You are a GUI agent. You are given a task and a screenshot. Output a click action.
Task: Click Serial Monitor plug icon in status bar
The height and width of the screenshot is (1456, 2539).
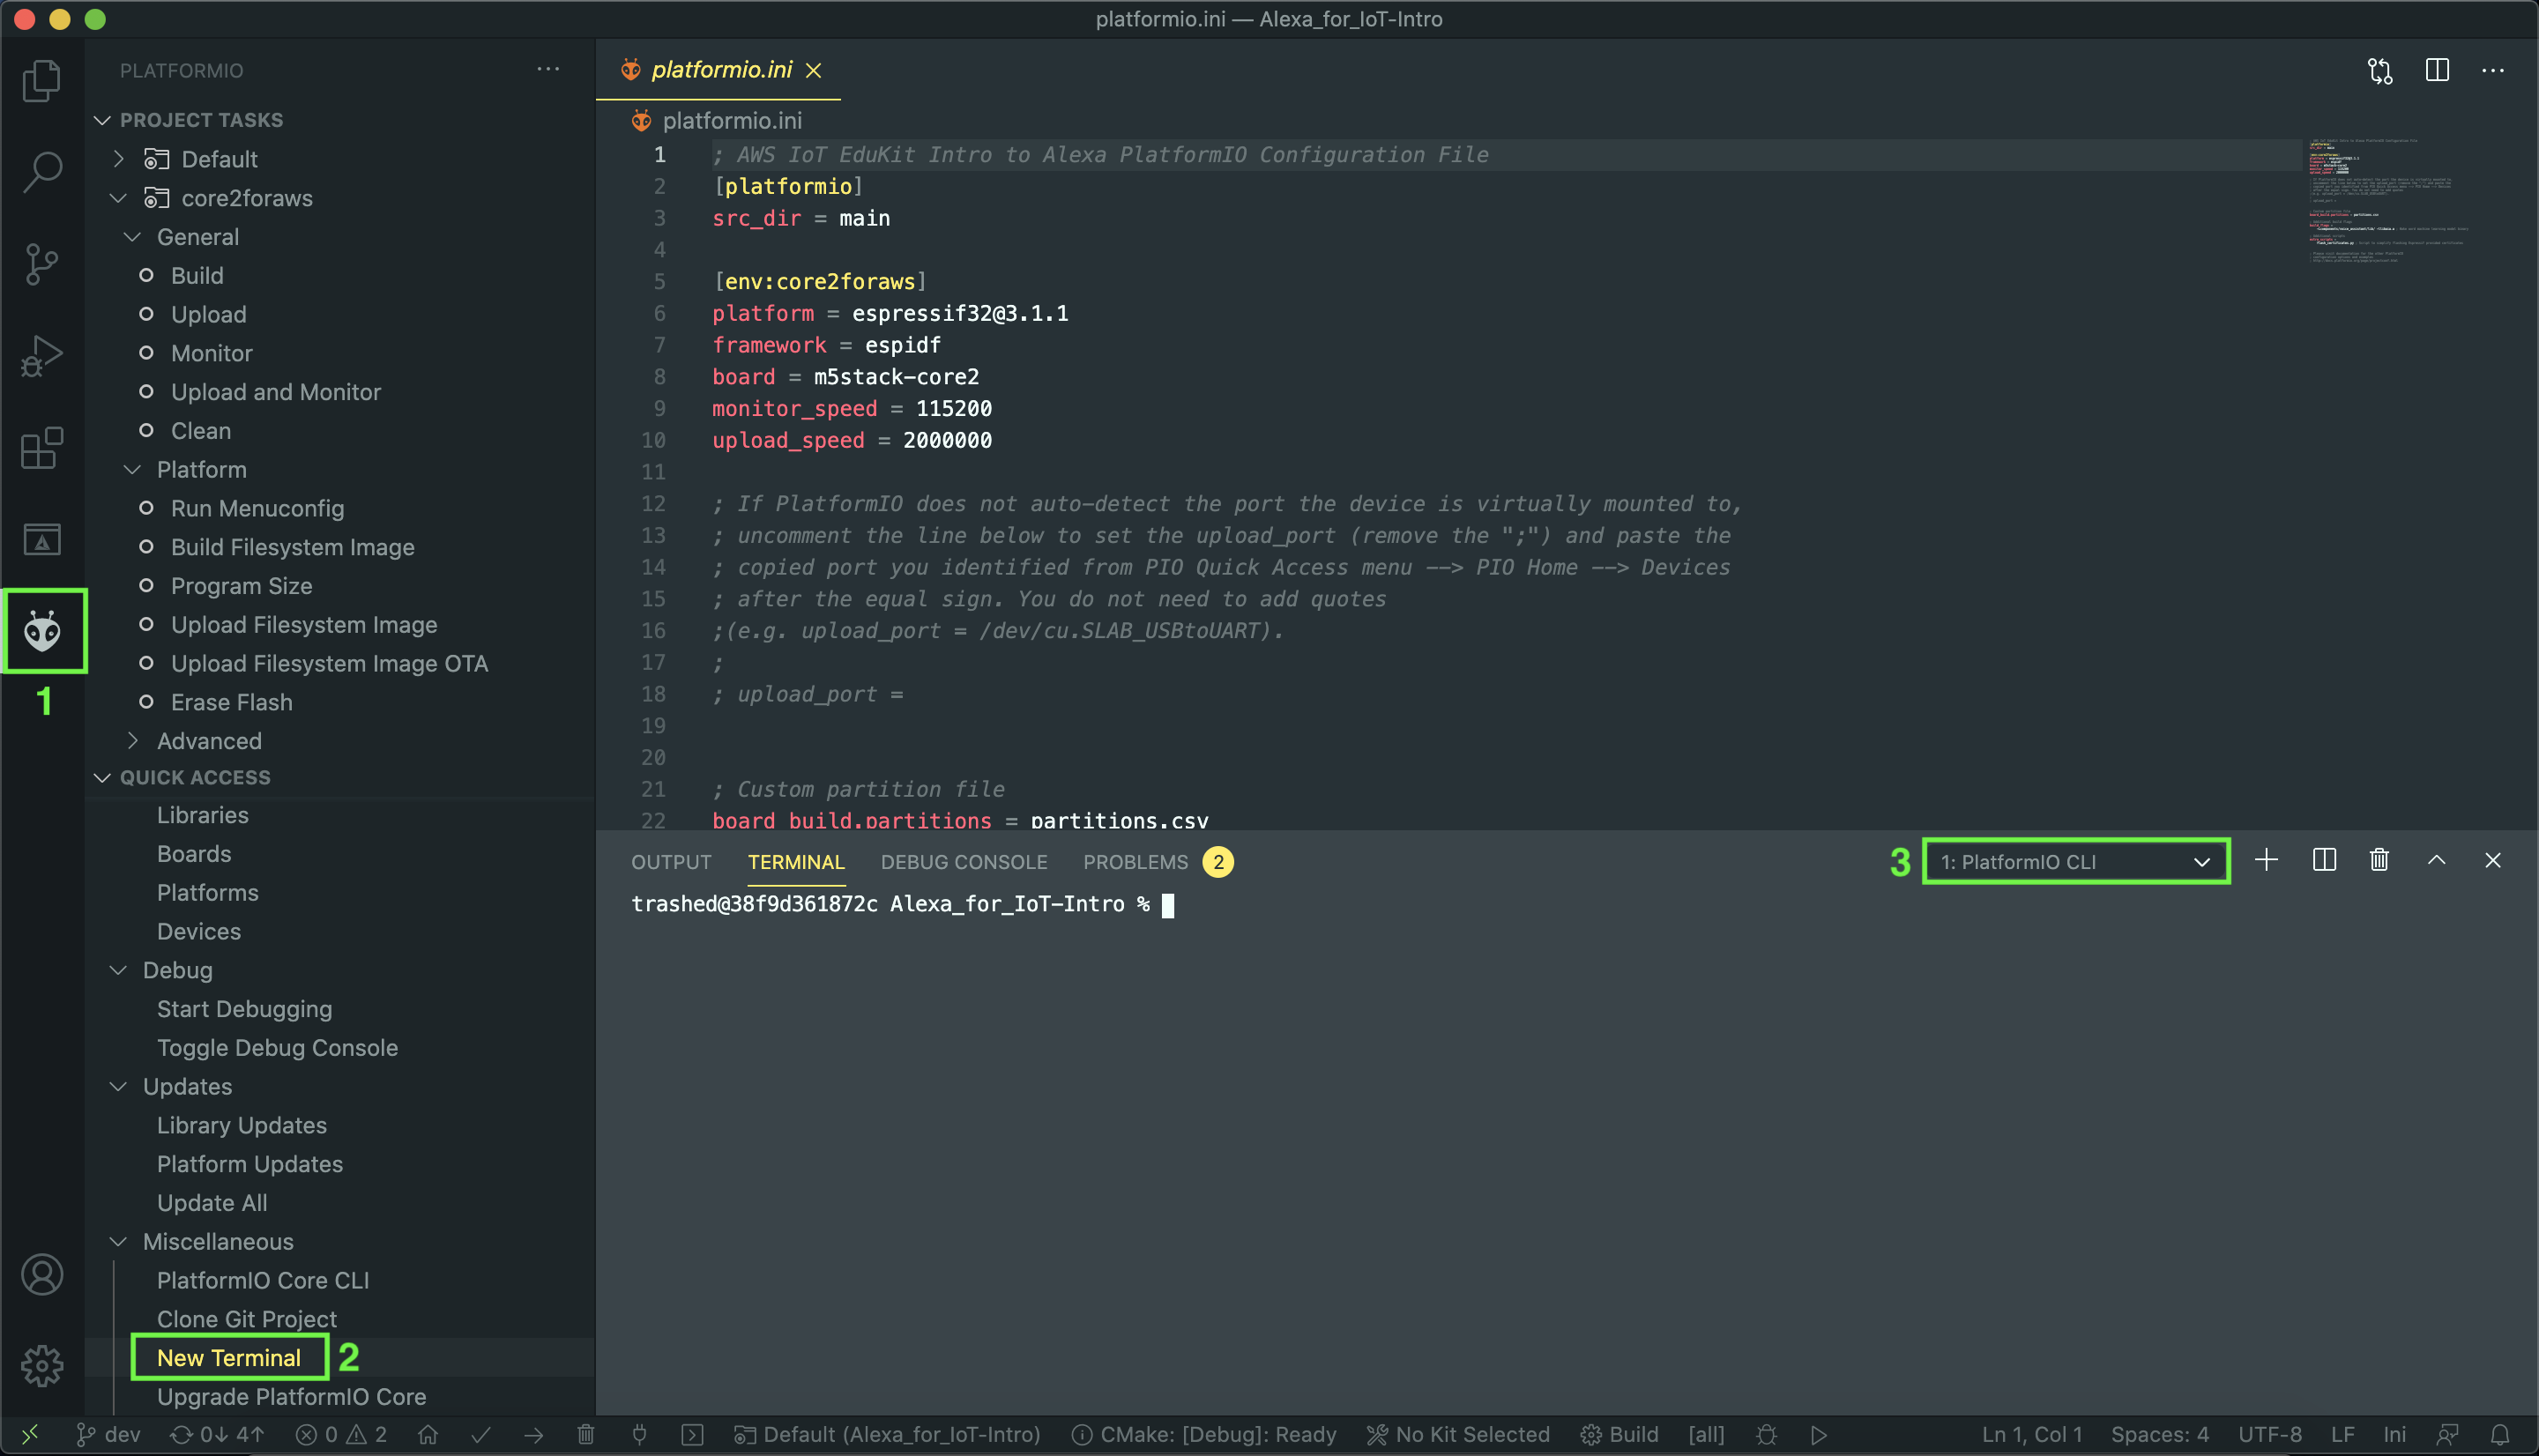pyautogui.click(x=639, y=1435)
